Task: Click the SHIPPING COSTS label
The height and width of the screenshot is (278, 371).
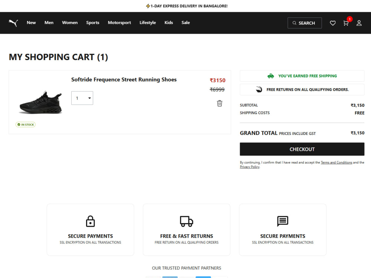Action: tap(255, 113)
